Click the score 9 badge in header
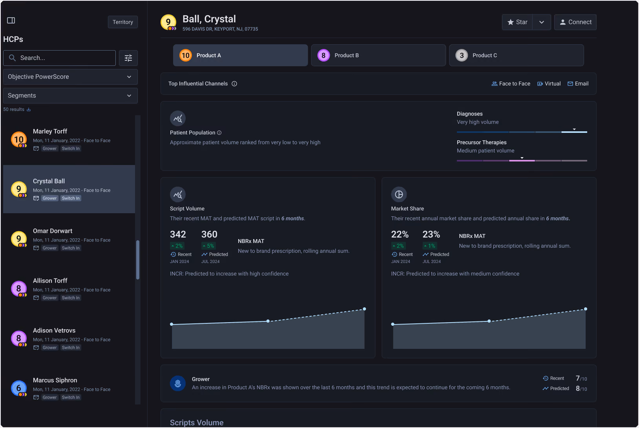Image resolution: width=639 pixels, height=428 pixels. [168, 22]
